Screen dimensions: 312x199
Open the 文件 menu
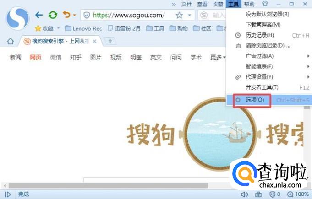186,4
